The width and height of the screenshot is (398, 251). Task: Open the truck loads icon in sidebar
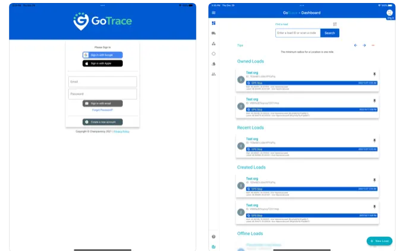[214, 33]
